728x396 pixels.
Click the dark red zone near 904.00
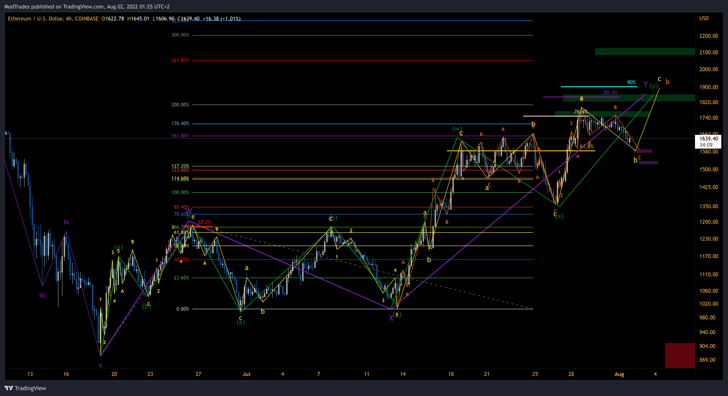(680, 356)
